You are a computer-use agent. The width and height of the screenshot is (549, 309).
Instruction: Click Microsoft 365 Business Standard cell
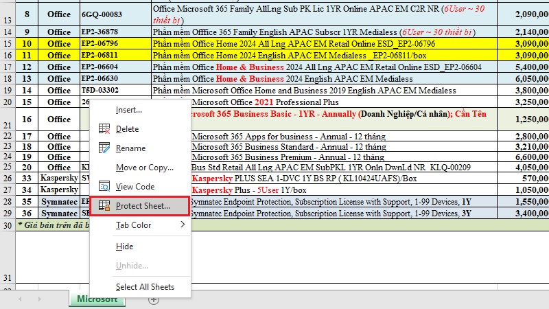344,146
